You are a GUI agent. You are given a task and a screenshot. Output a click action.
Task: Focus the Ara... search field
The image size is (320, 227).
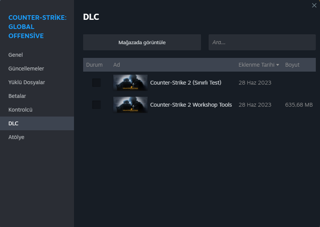click(x=262, y=42)
